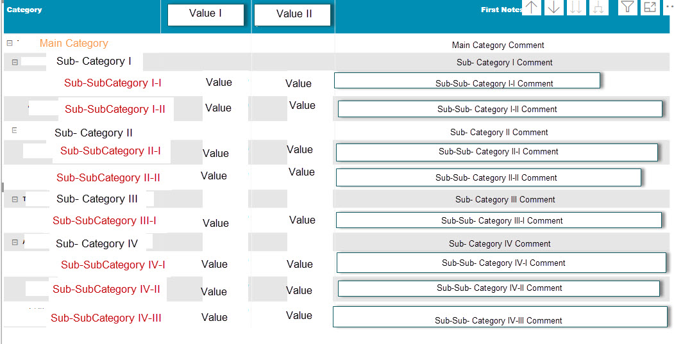Select Sub-SubCategory I-I row label
674x344 pixels.
[113, 83]
